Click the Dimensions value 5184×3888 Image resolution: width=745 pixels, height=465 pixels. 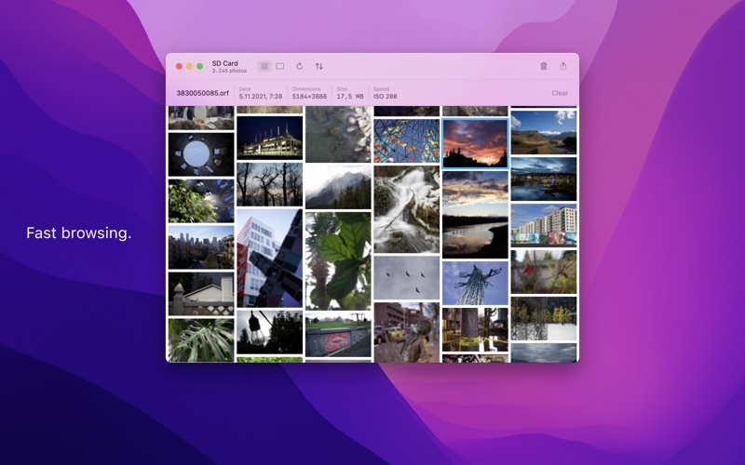(309, 97)
